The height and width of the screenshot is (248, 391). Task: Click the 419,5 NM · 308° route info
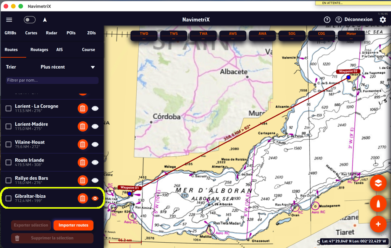[28, 165]
